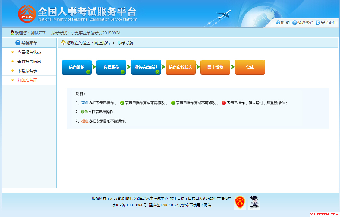Open 查看报考信息 in navigation menu

[29, 62]
